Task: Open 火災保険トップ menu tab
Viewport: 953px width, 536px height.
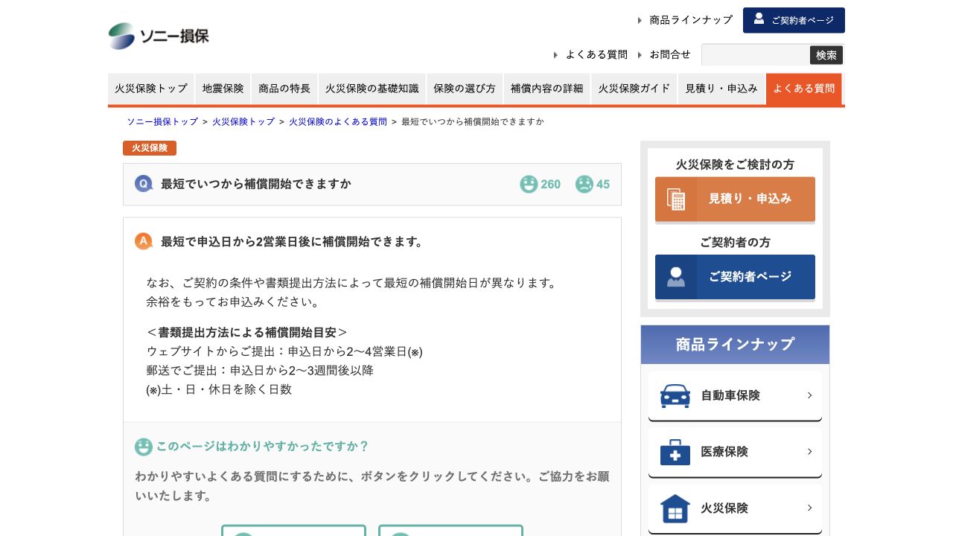Action: (151, 89)
